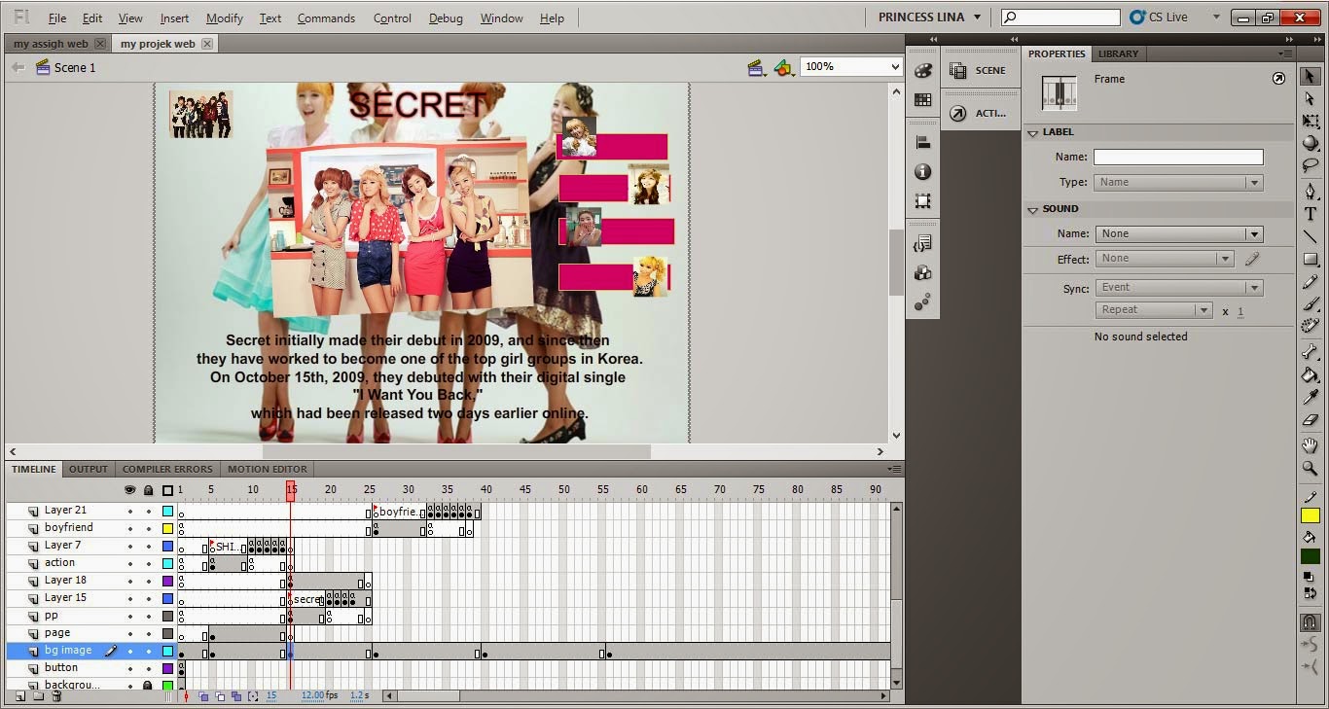Image resolution: width=1329 pixels, height=709 pixels.
Task: Select the Rectangle tool
Action: [x=1311, y=259]
